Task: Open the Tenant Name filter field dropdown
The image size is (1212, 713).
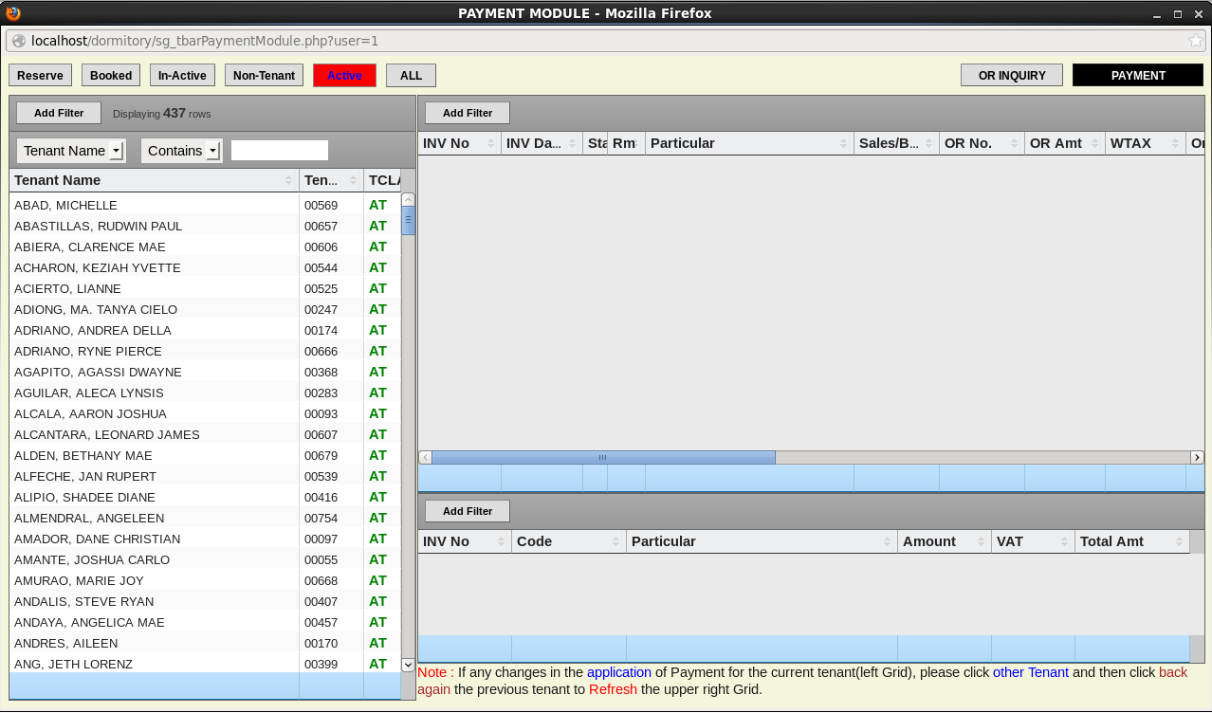Action: [116, 151]
